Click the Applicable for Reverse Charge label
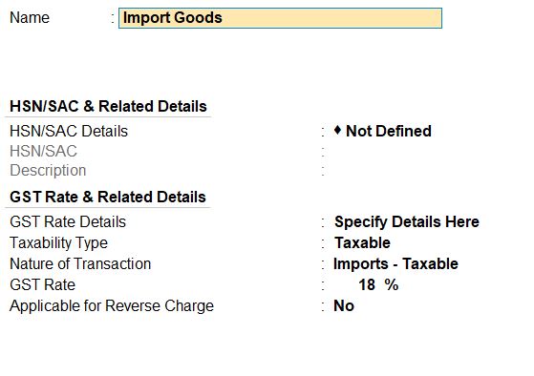Screen dimensions: 534x376 click(x=112, y=306)
